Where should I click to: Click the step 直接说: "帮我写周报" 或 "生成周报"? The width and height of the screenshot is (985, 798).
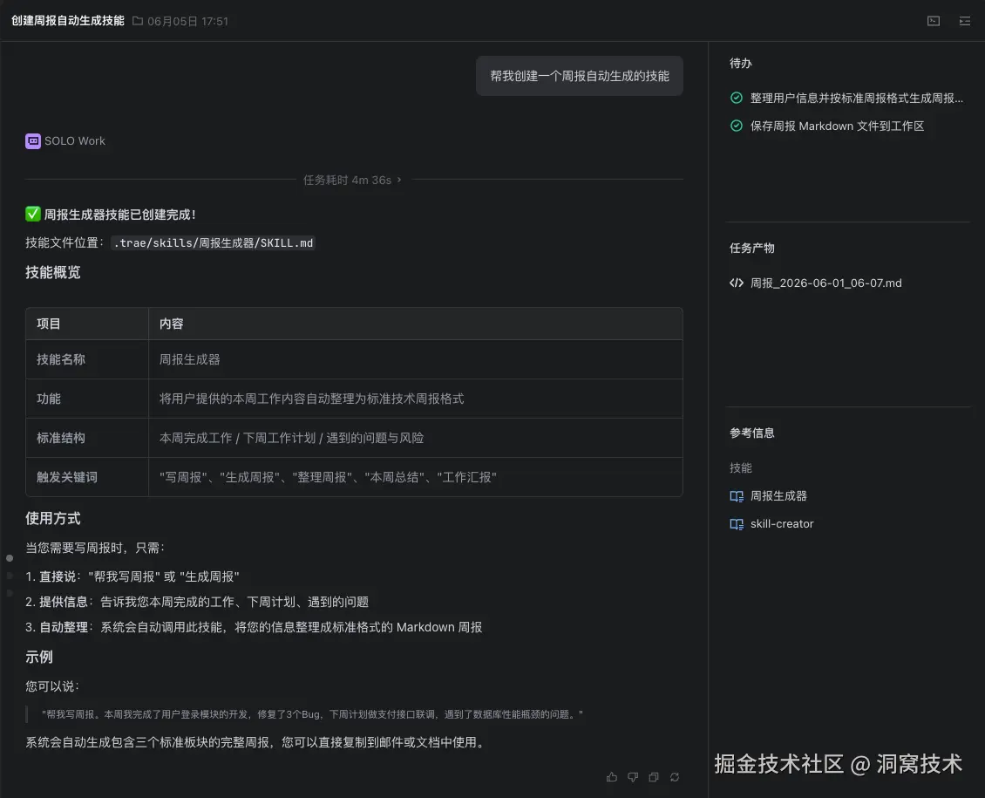[132, 576]
